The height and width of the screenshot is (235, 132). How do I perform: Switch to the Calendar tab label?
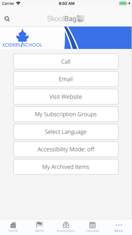click(92, 231)
